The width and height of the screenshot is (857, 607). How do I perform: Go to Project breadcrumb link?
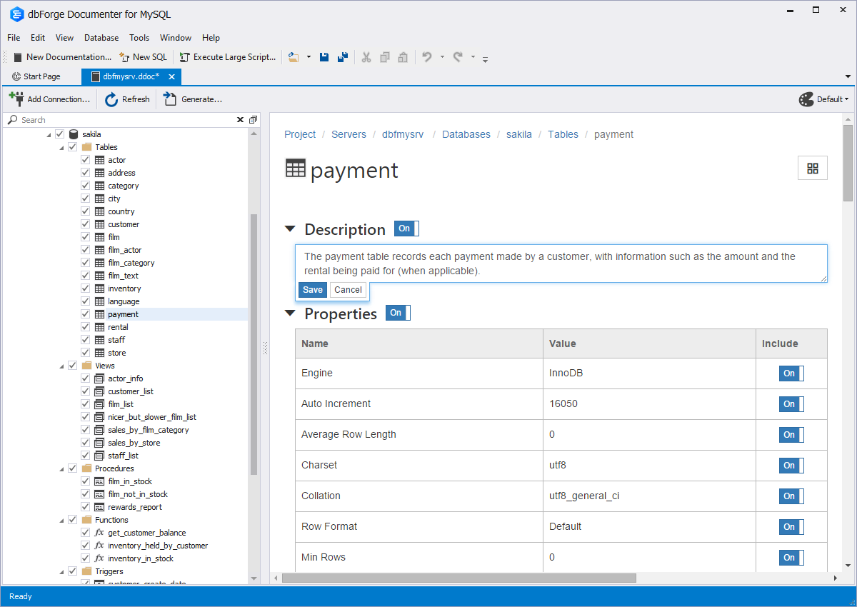point(300,134)
